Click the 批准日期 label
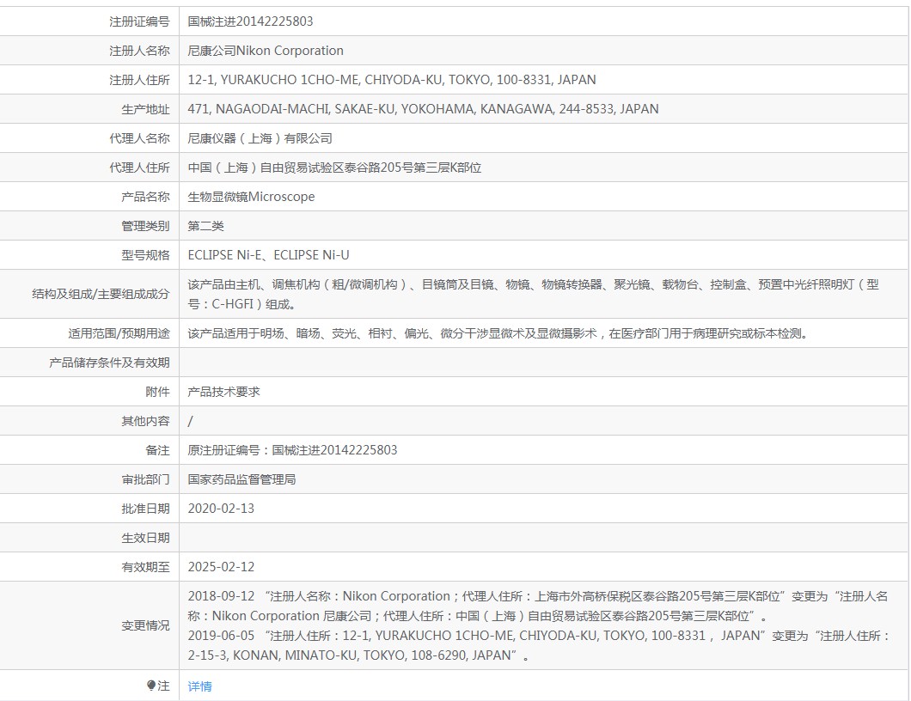 tap(145, 509)
